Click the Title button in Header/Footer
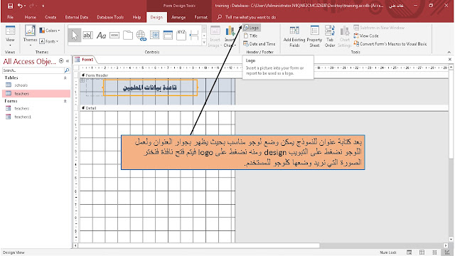Image resolution: width=455 pixels, height=256 pixels. 251,36
